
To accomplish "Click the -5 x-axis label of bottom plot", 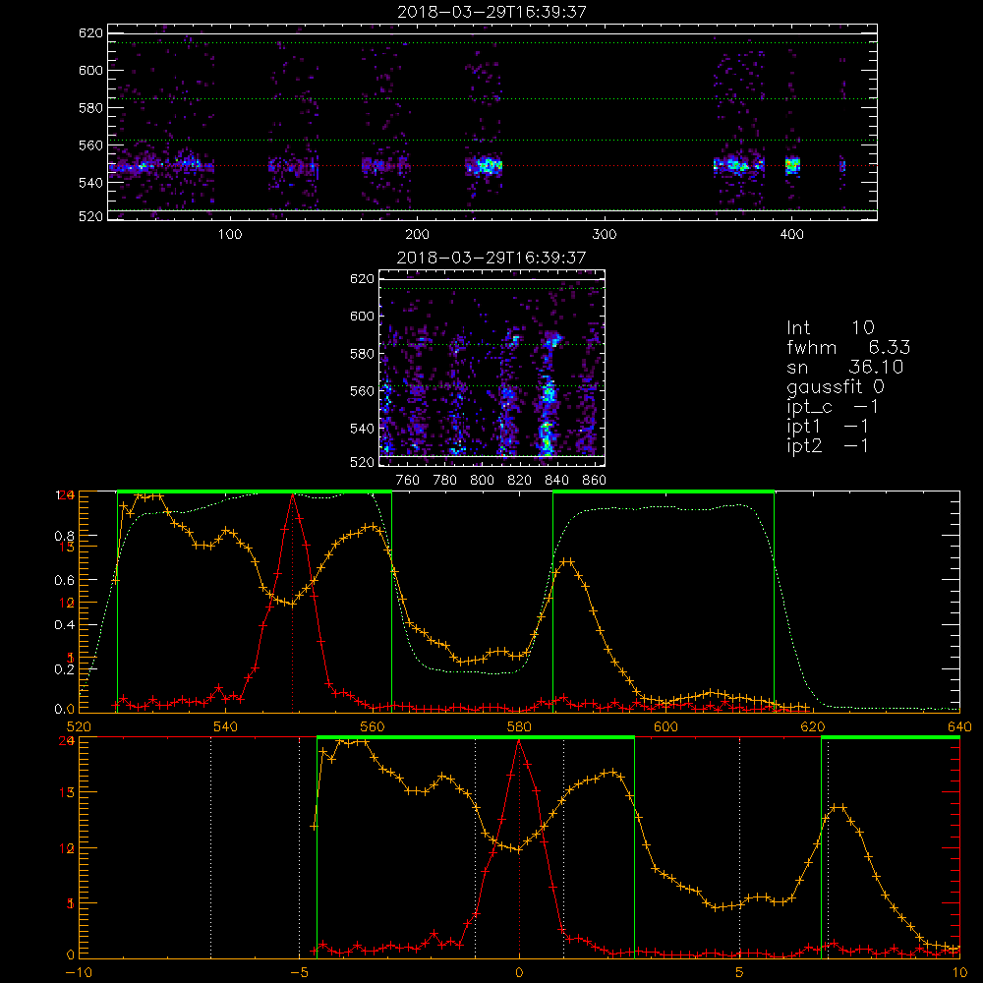I will tap(299, 972).
